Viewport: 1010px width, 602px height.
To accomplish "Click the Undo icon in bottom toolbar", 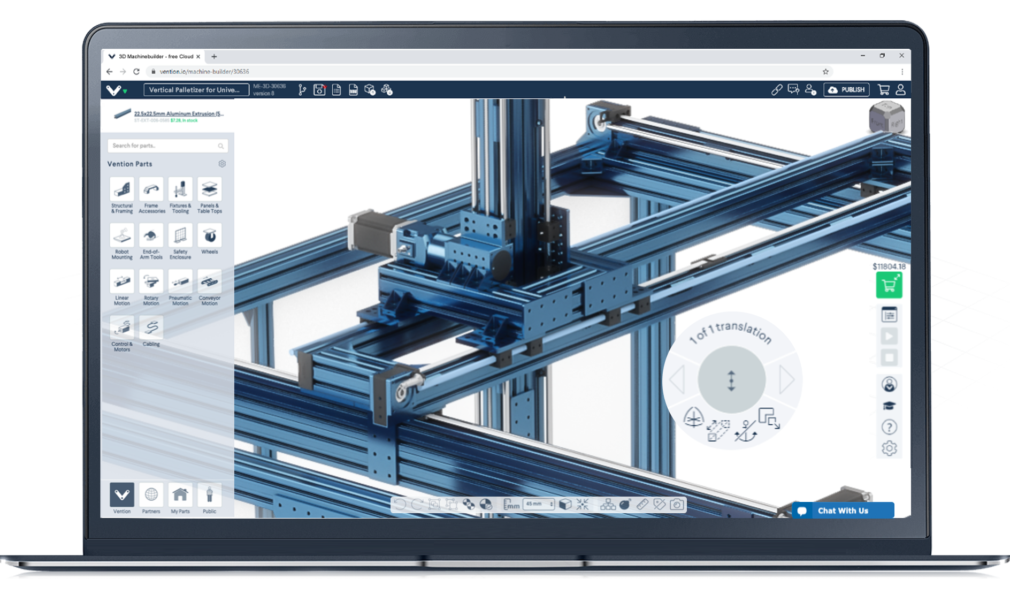I will pos(400,504).
